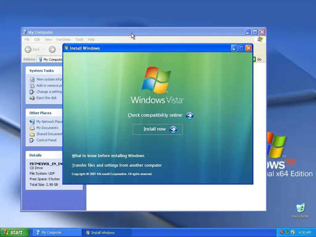This screenshot has width=316, height=237.
Task: Collapse the System Tasks panel header
Action: tap(44, 71)
